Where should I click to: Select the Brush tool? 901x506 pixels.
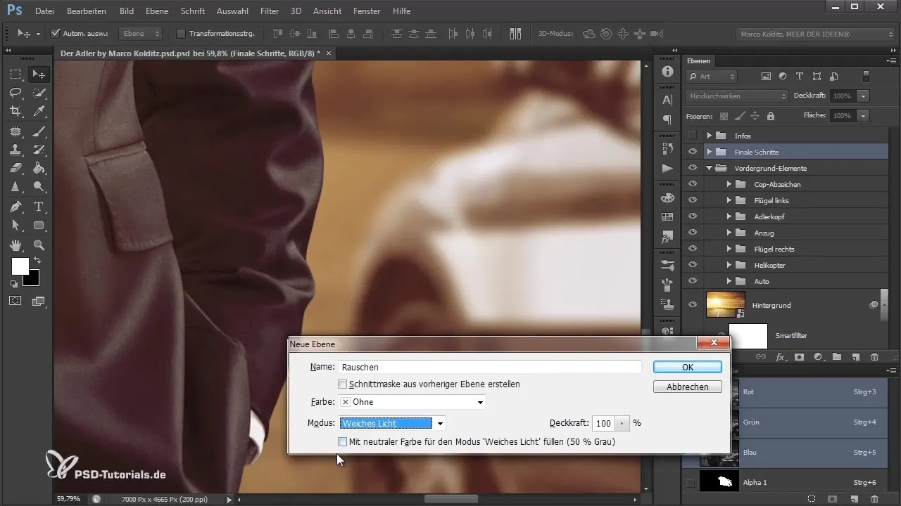[39, 131]
